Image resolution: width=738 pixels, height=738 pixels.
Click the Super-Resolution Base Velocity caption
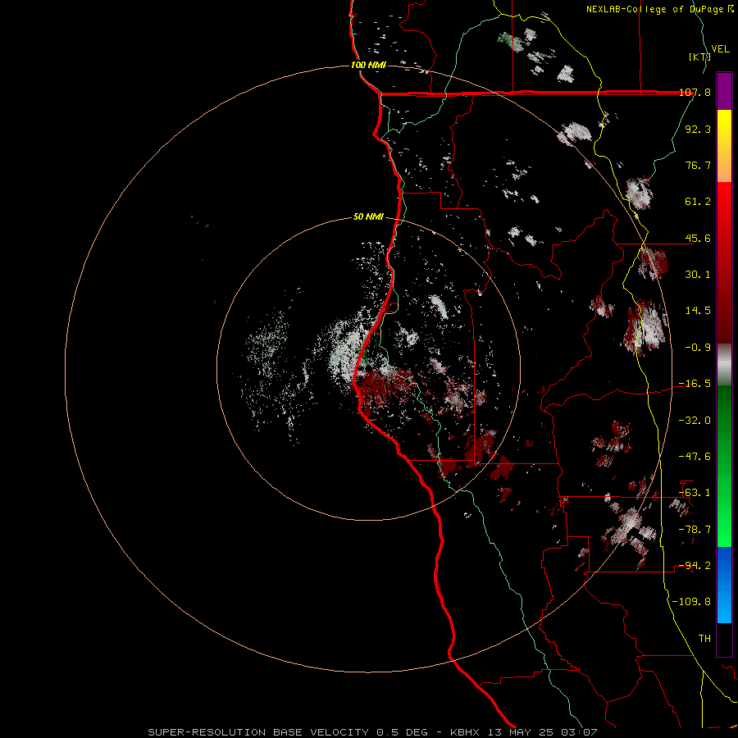click(373, 732)
